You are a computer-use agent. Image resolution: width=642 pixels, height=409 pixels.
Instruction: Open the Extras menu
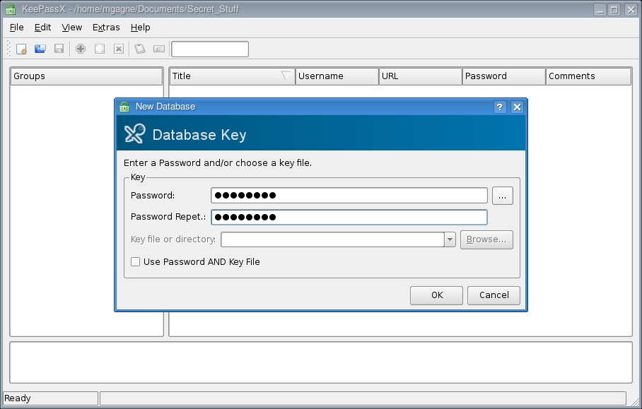click(106, 28)
